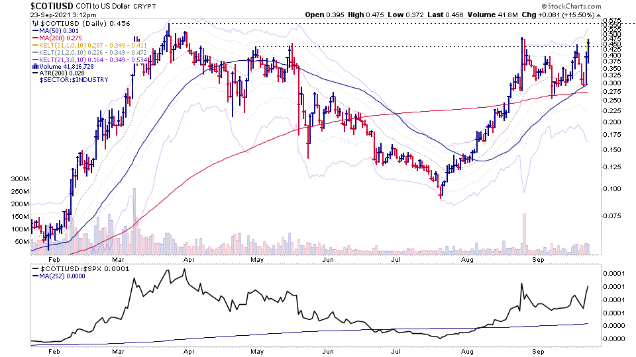Click the Open 0.395 value
636x357 pixels.
point(325,15)
